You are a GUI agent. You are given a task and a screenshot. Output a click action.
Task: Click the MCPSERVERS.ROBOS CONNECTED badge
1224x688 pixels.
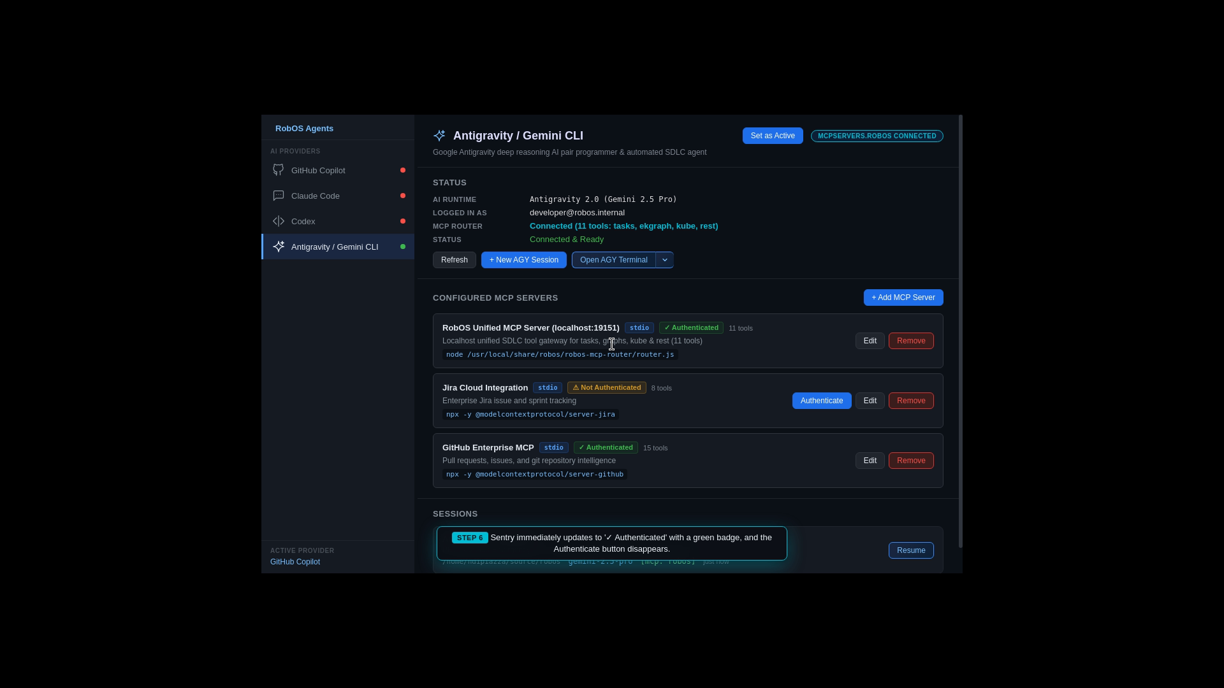877,136
